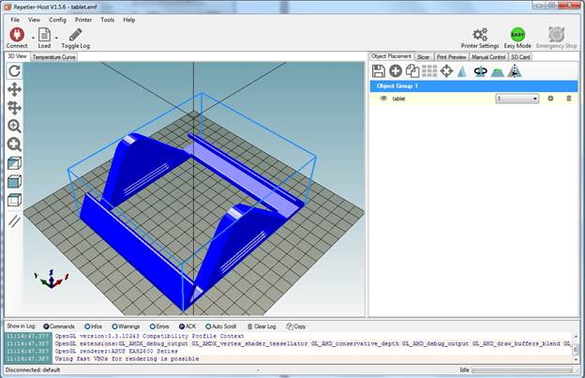Click the center object crosshair icon
The width and height of the screenshot is (585, 378).
446,71
